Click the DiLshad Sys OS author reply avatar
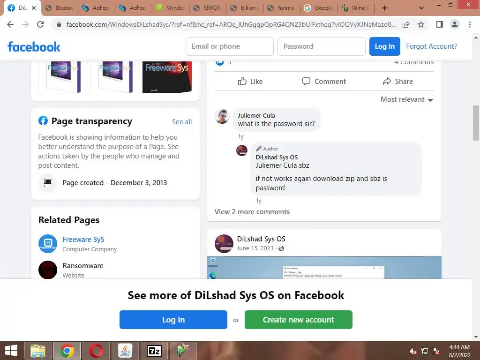Image resolution: width=480 pixels, height=360 pixels. pos(242,150)
